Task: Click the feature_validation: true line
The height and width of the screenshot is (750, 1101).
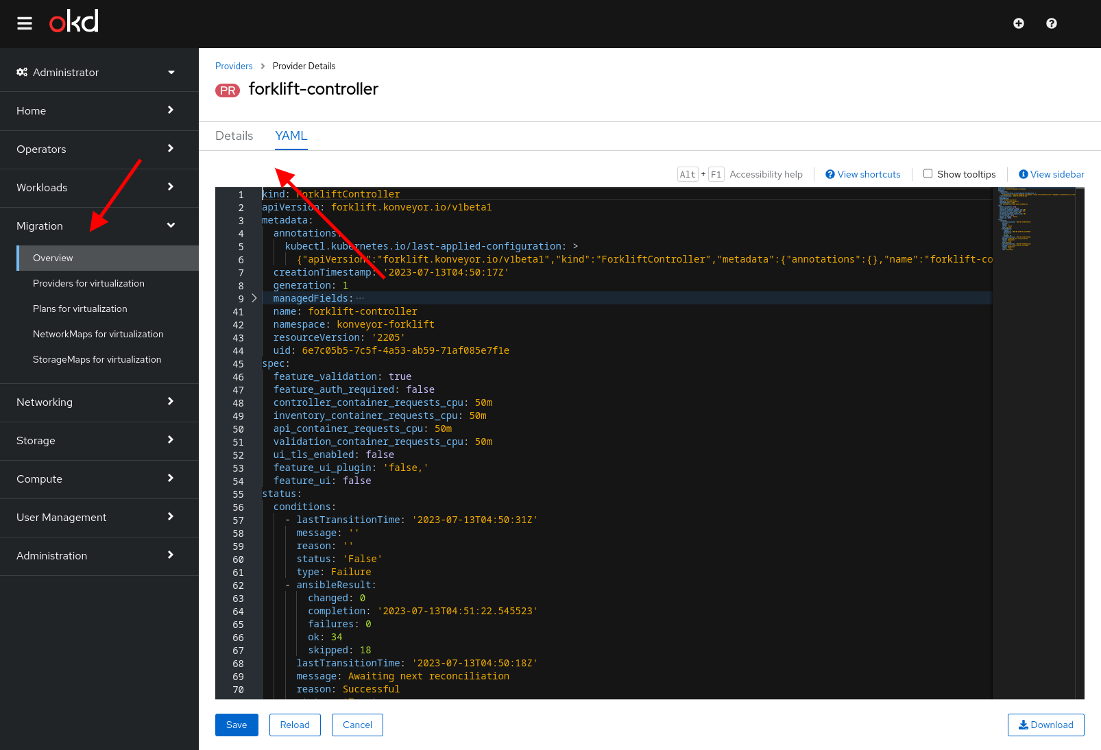Action: pos(342,376)
